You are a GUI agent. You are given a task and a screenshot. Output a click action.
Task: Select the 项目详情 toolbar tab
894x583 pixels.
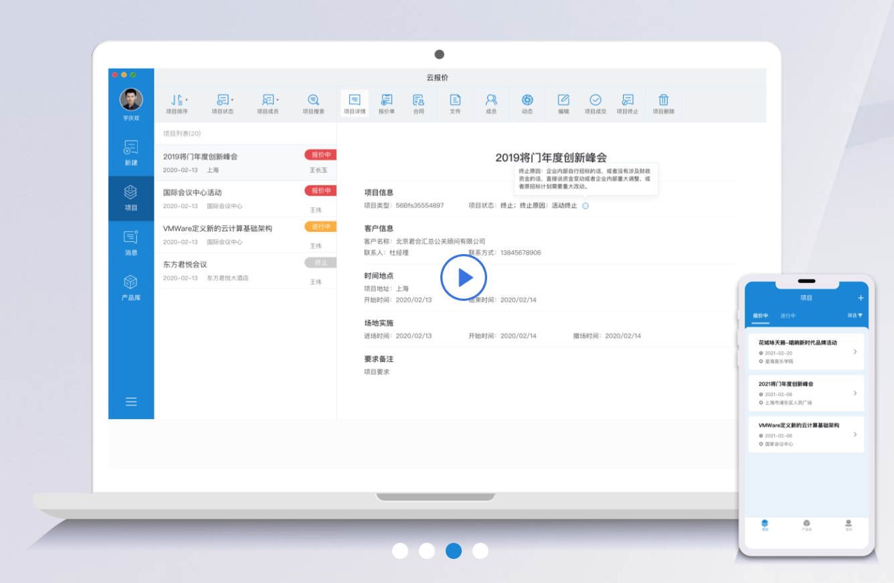click(x=355, y=104)
